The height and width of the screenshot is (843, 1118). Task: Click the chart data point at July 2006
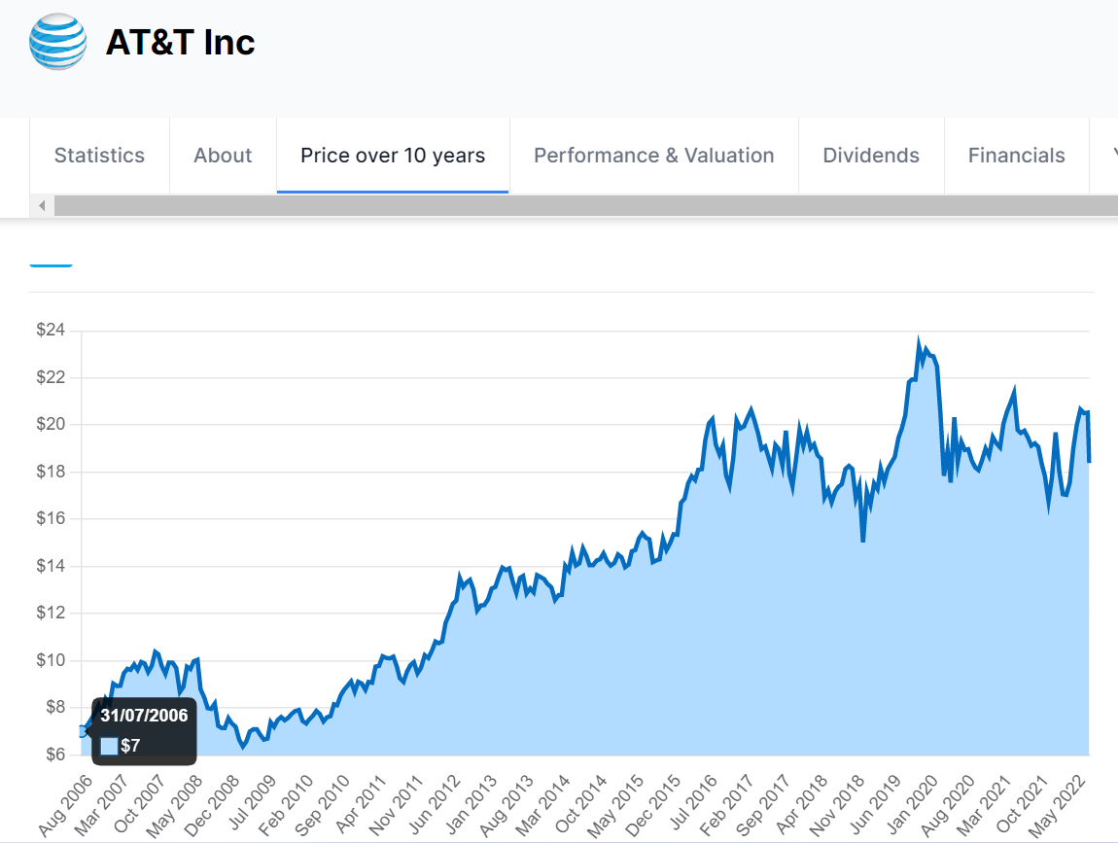(x=82, y=731)
